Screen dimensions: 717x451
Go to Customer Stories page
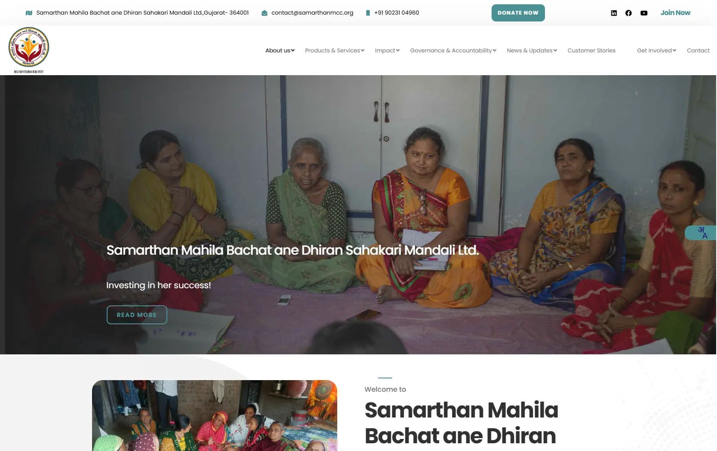(x=591, y=50)
